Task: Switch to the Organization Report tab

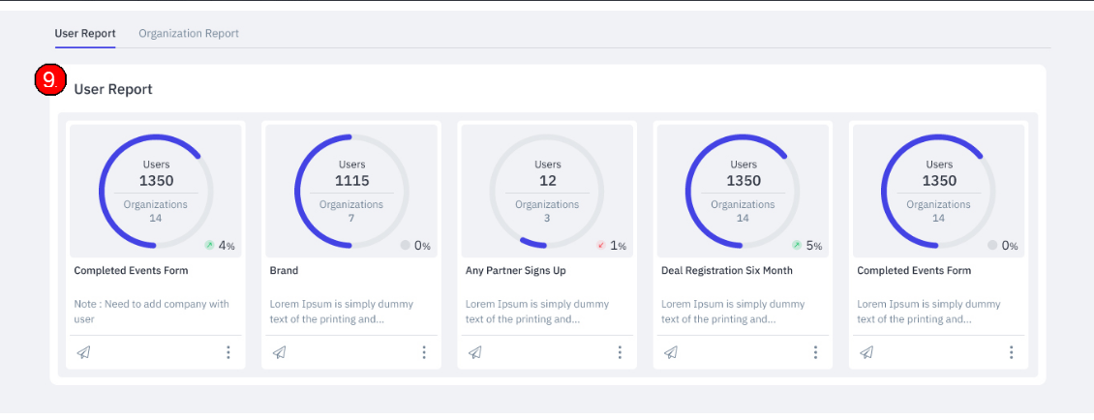Action: tap(189, 34)
